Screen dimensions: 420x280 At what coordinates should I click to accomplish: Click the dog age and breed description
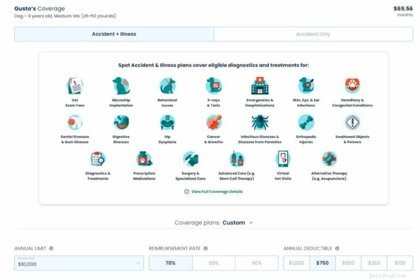(x=65, y=16)
